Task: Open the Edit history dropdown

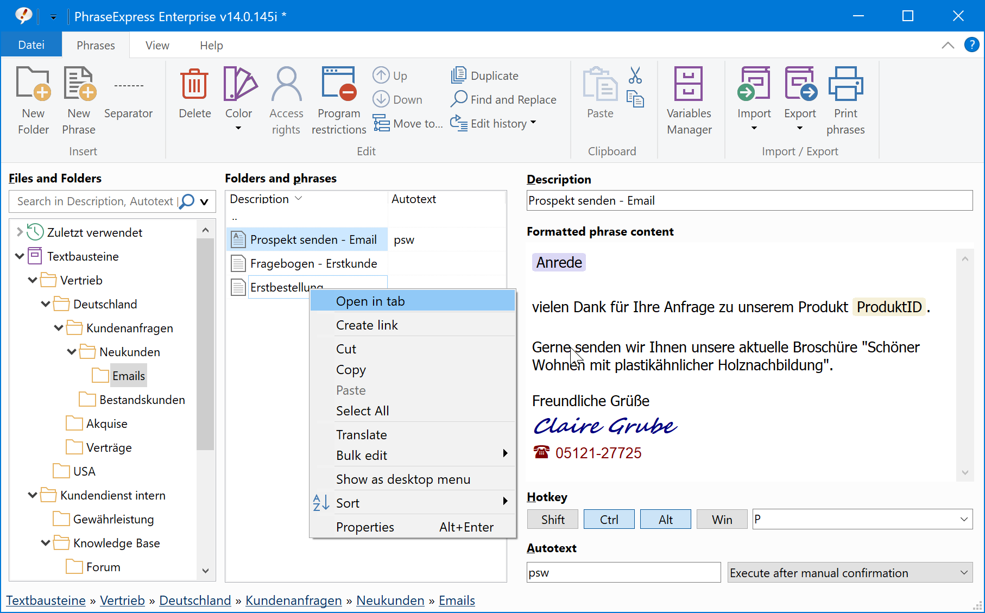Action: [493, 123]
